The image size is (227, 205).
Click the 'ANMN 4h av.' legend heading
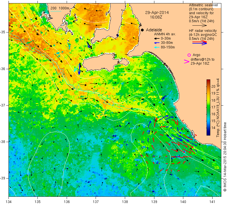point(165,34)
